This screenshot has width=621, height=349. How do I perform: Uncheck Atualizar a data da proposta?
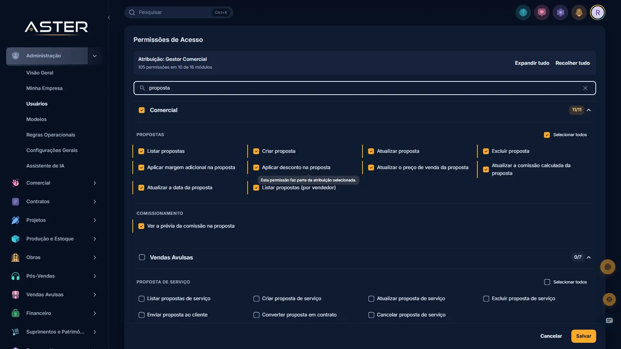141,188
